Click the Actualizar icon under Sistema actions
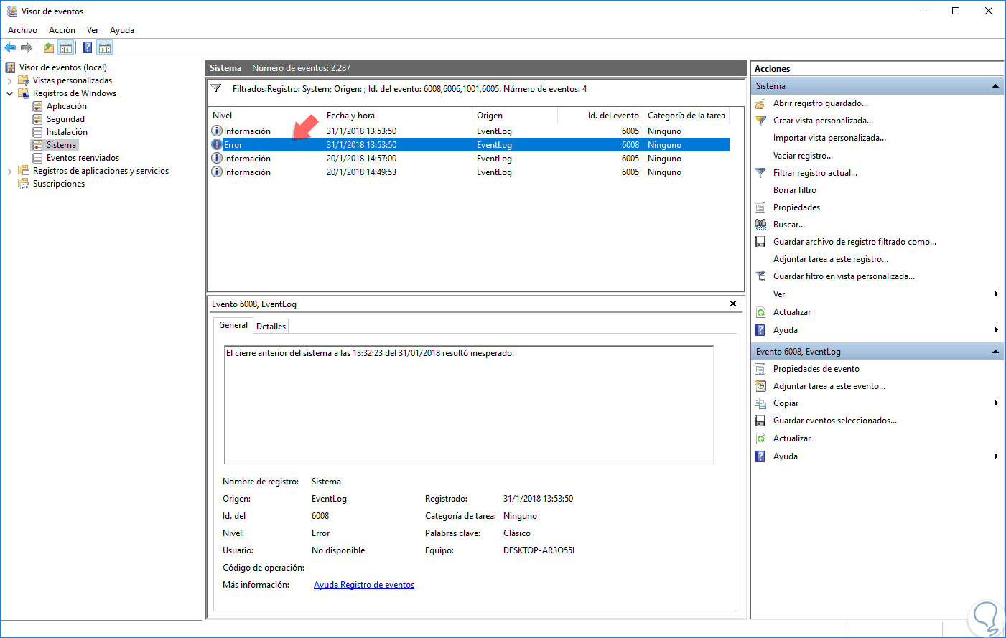1006x638 pixels. [760, 312]
